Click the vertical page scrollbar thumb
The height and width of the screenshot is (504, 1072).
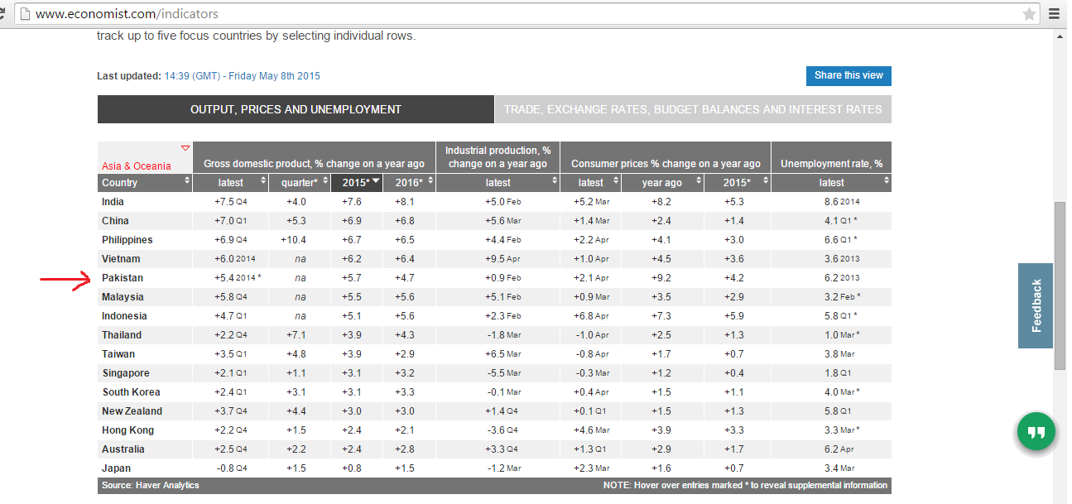click(x=1060, y=286)
